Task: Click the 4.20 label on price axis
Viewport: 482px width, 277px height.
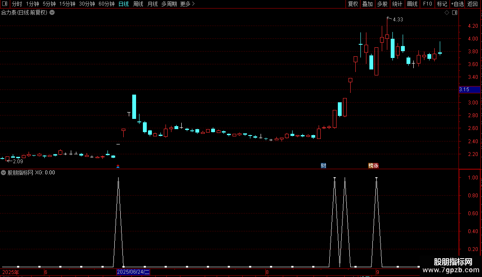Action: pyautogui.click(x=473, y=26)
